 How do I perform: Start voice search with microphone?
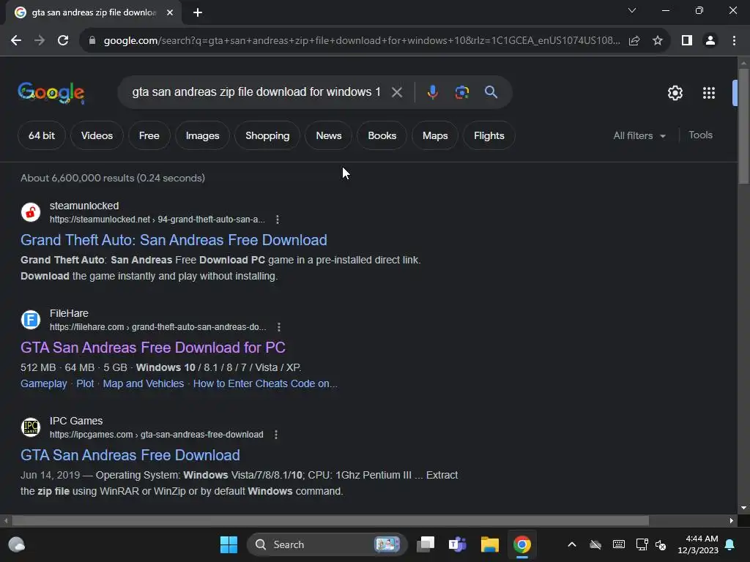pyautogui.click(x=432, y=92)
